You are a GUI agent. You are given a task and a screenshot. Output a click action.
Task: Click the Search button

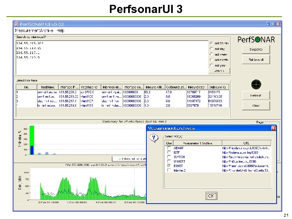coord(219,71)
